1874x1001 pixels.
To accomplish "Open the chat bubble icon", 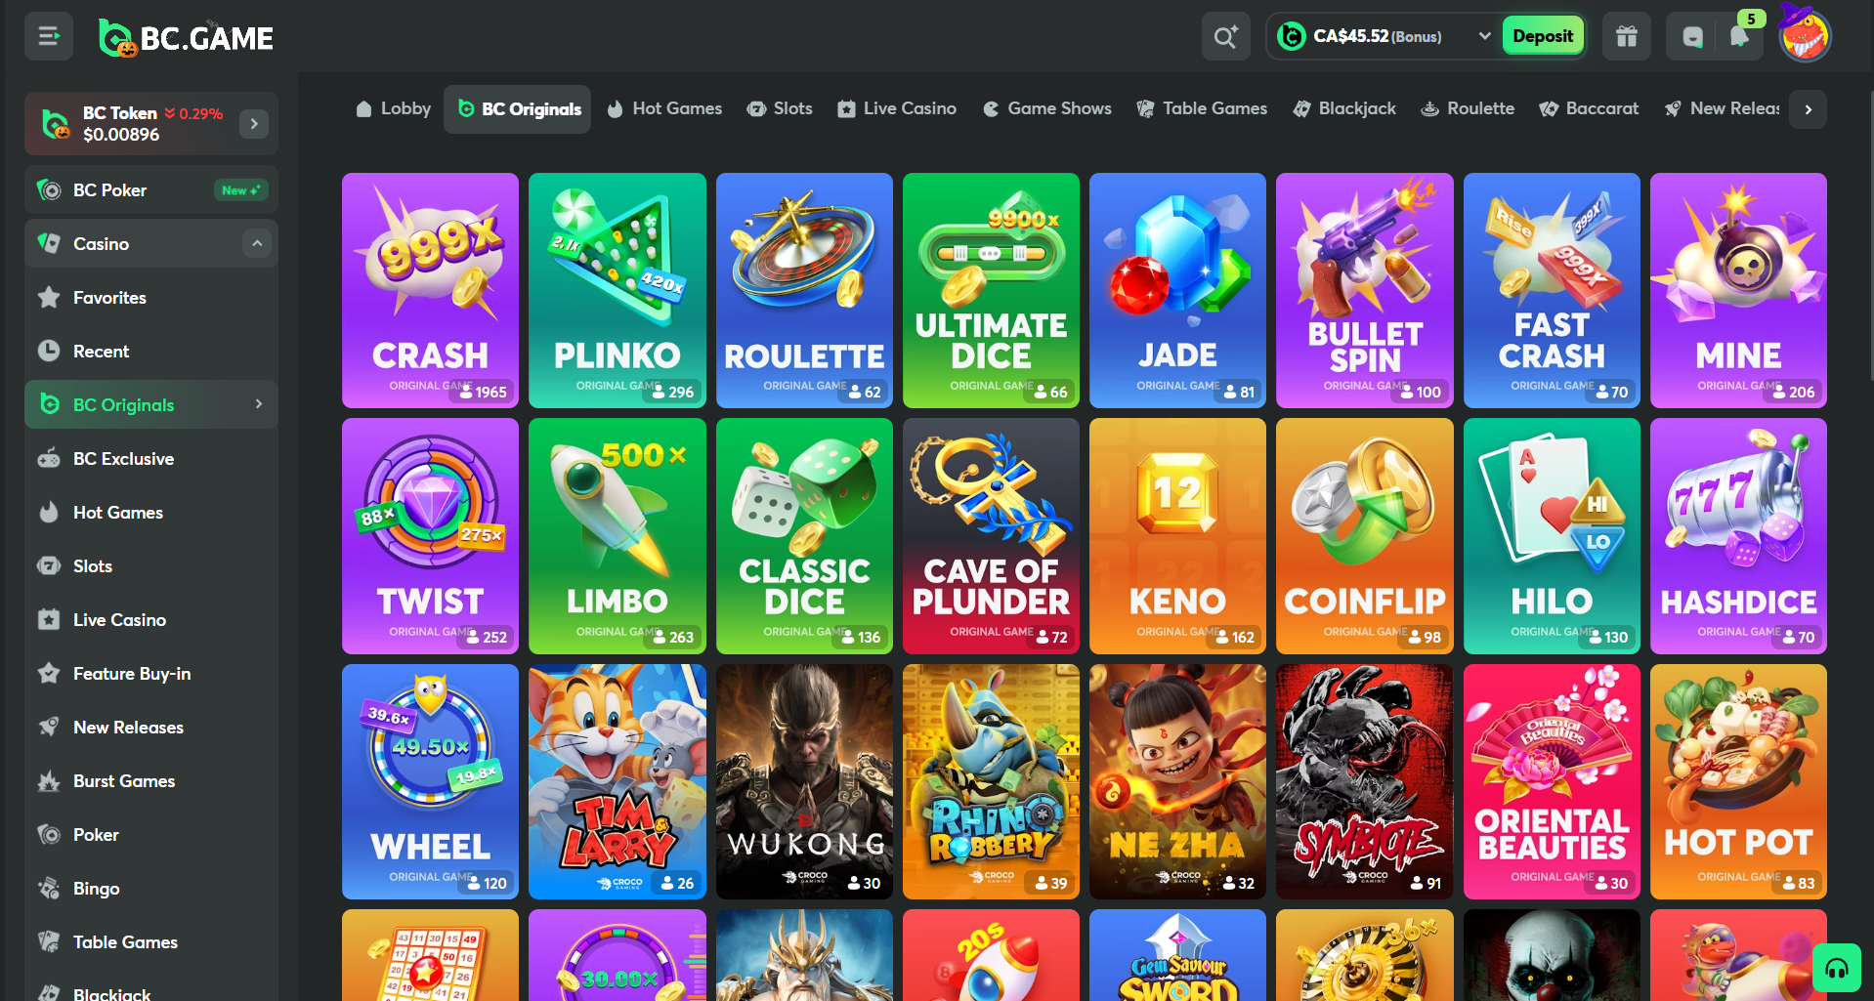I will 1692,37.
